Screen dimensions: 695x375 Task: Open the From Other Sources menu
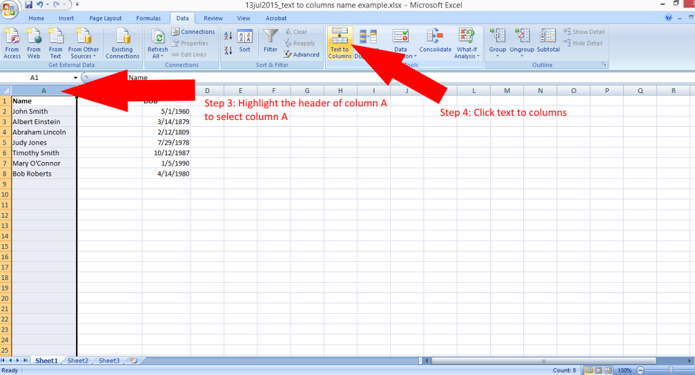[x=83, y=43]
